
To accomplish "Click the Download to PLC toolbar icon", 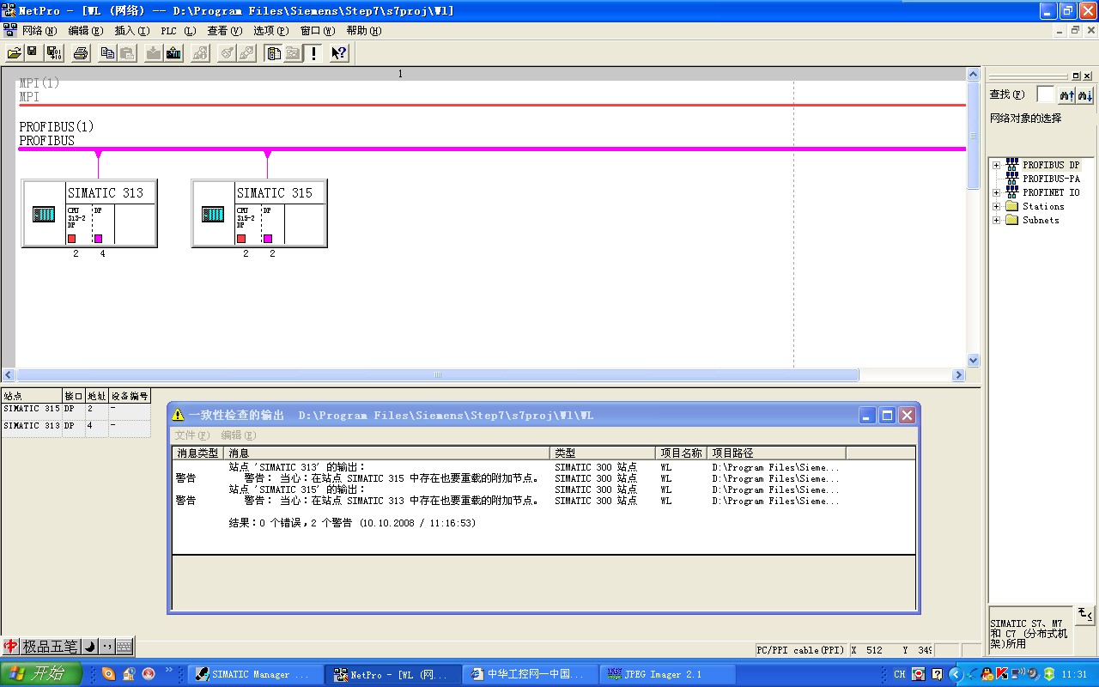I will pos(154,53).
